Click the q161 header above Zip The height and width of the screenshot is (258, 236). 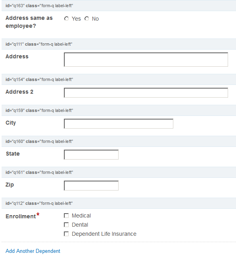(x=119, y=172)
